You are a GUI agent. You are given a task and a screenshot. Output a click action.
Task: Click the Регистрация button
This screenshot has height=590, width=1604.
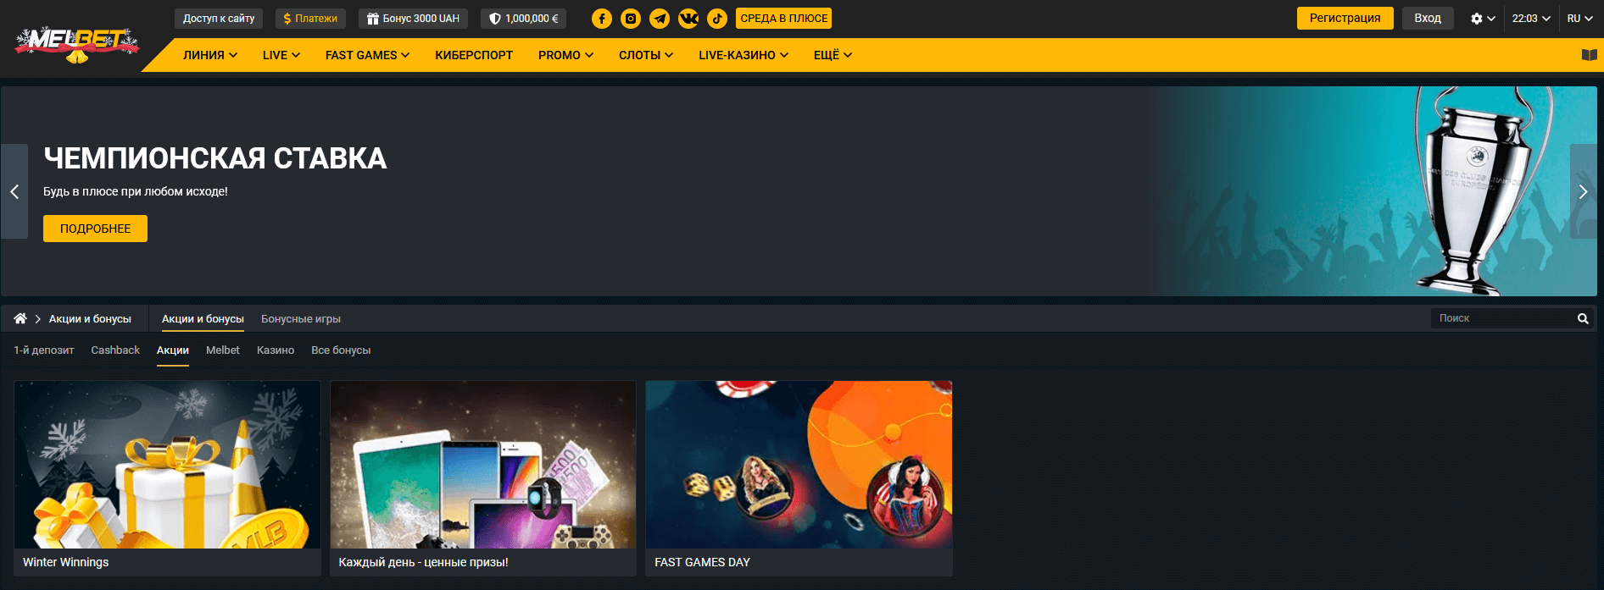(1345, 18)
